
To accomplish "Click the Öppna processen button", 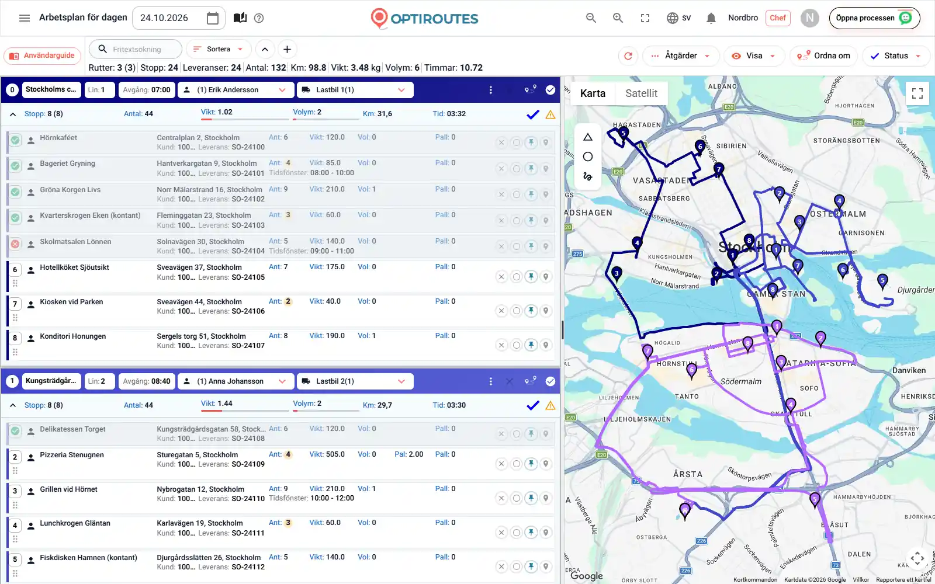I will point(874,18).
